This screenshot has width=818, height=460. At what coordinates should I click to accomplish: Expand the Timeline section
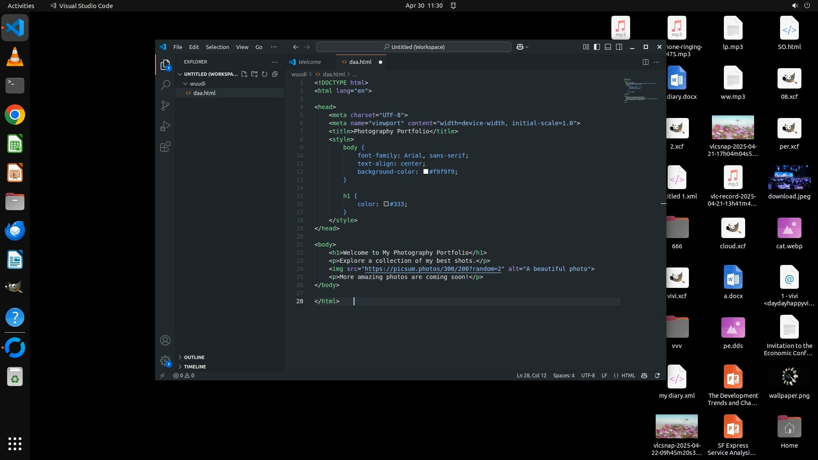tap(195, 367)
